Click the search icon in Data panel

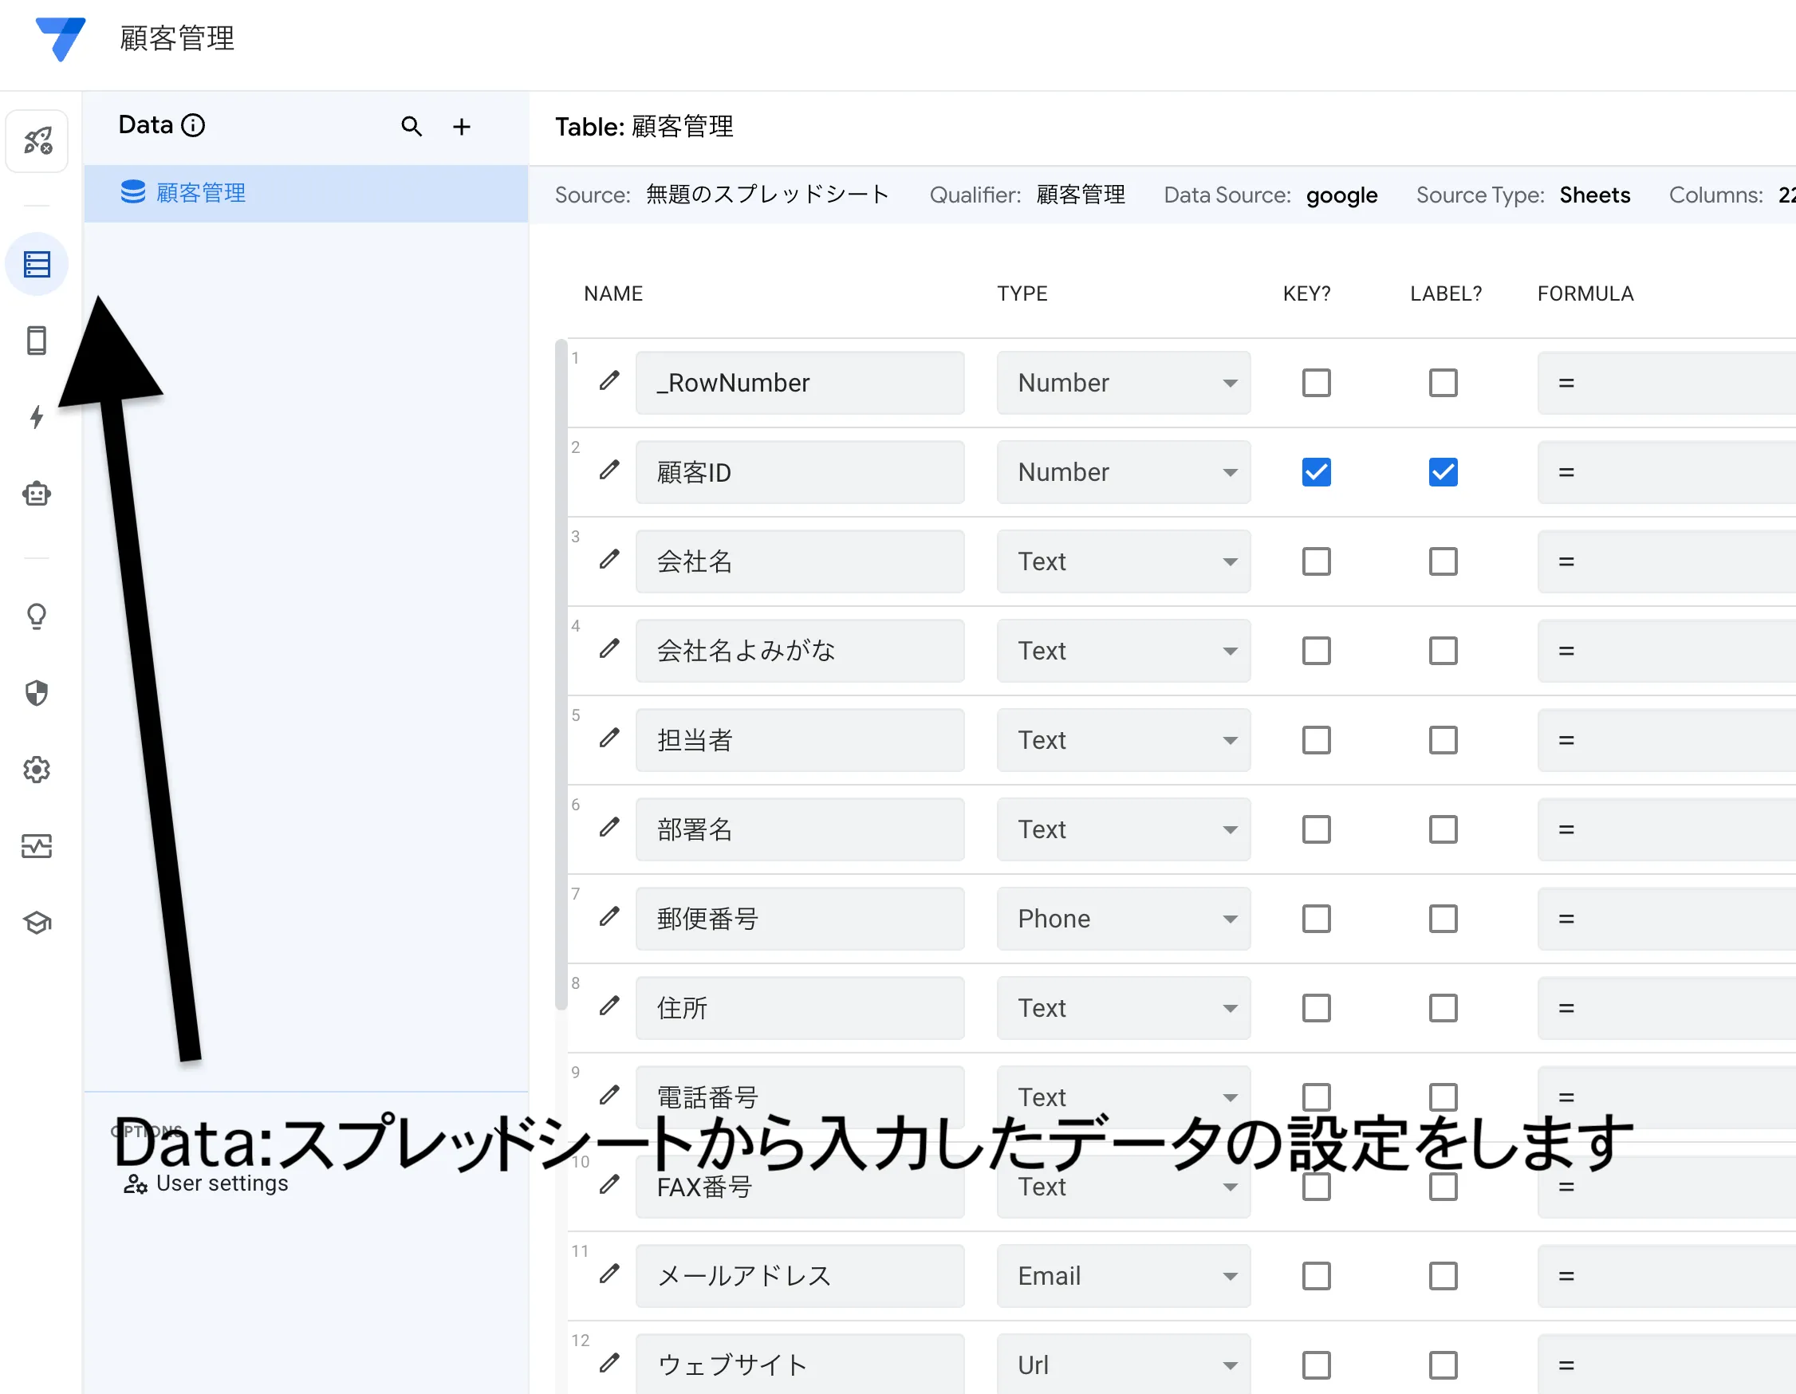(412, 127)
